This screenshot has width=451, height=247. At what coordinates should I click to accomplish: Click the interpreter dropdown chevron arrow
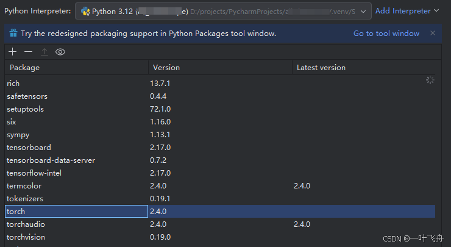tap(363, 12)
